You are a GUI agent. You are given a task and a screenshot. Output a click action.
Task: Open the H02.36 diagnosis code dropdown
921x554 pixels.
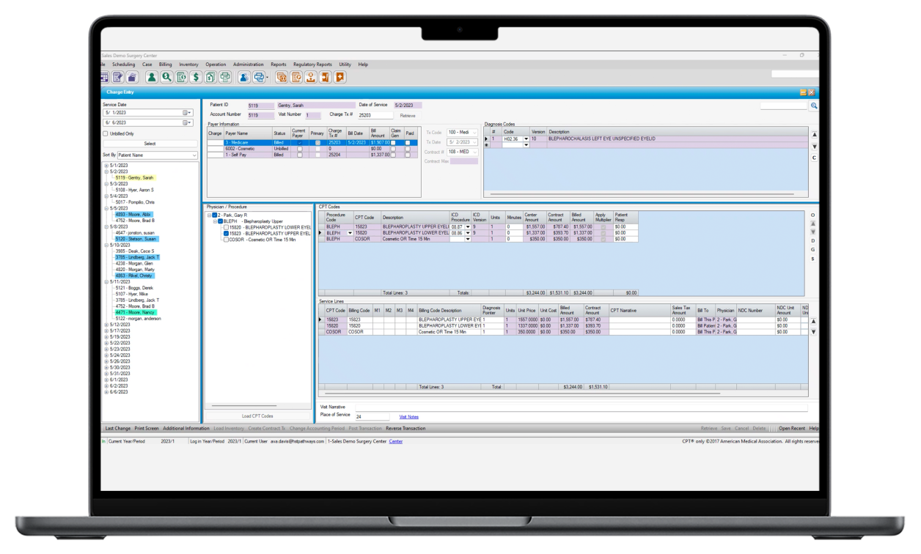pyautogui.click(x=526, y=138)
